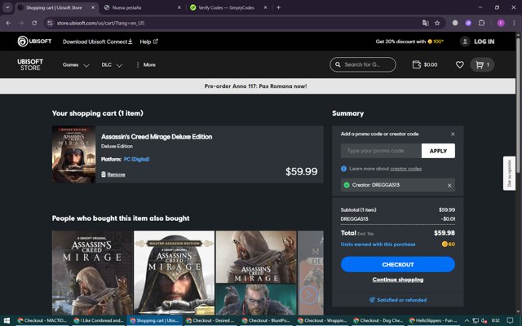Click the carousel next arrow
Screen dimensions: 522x326
[308, 295]
